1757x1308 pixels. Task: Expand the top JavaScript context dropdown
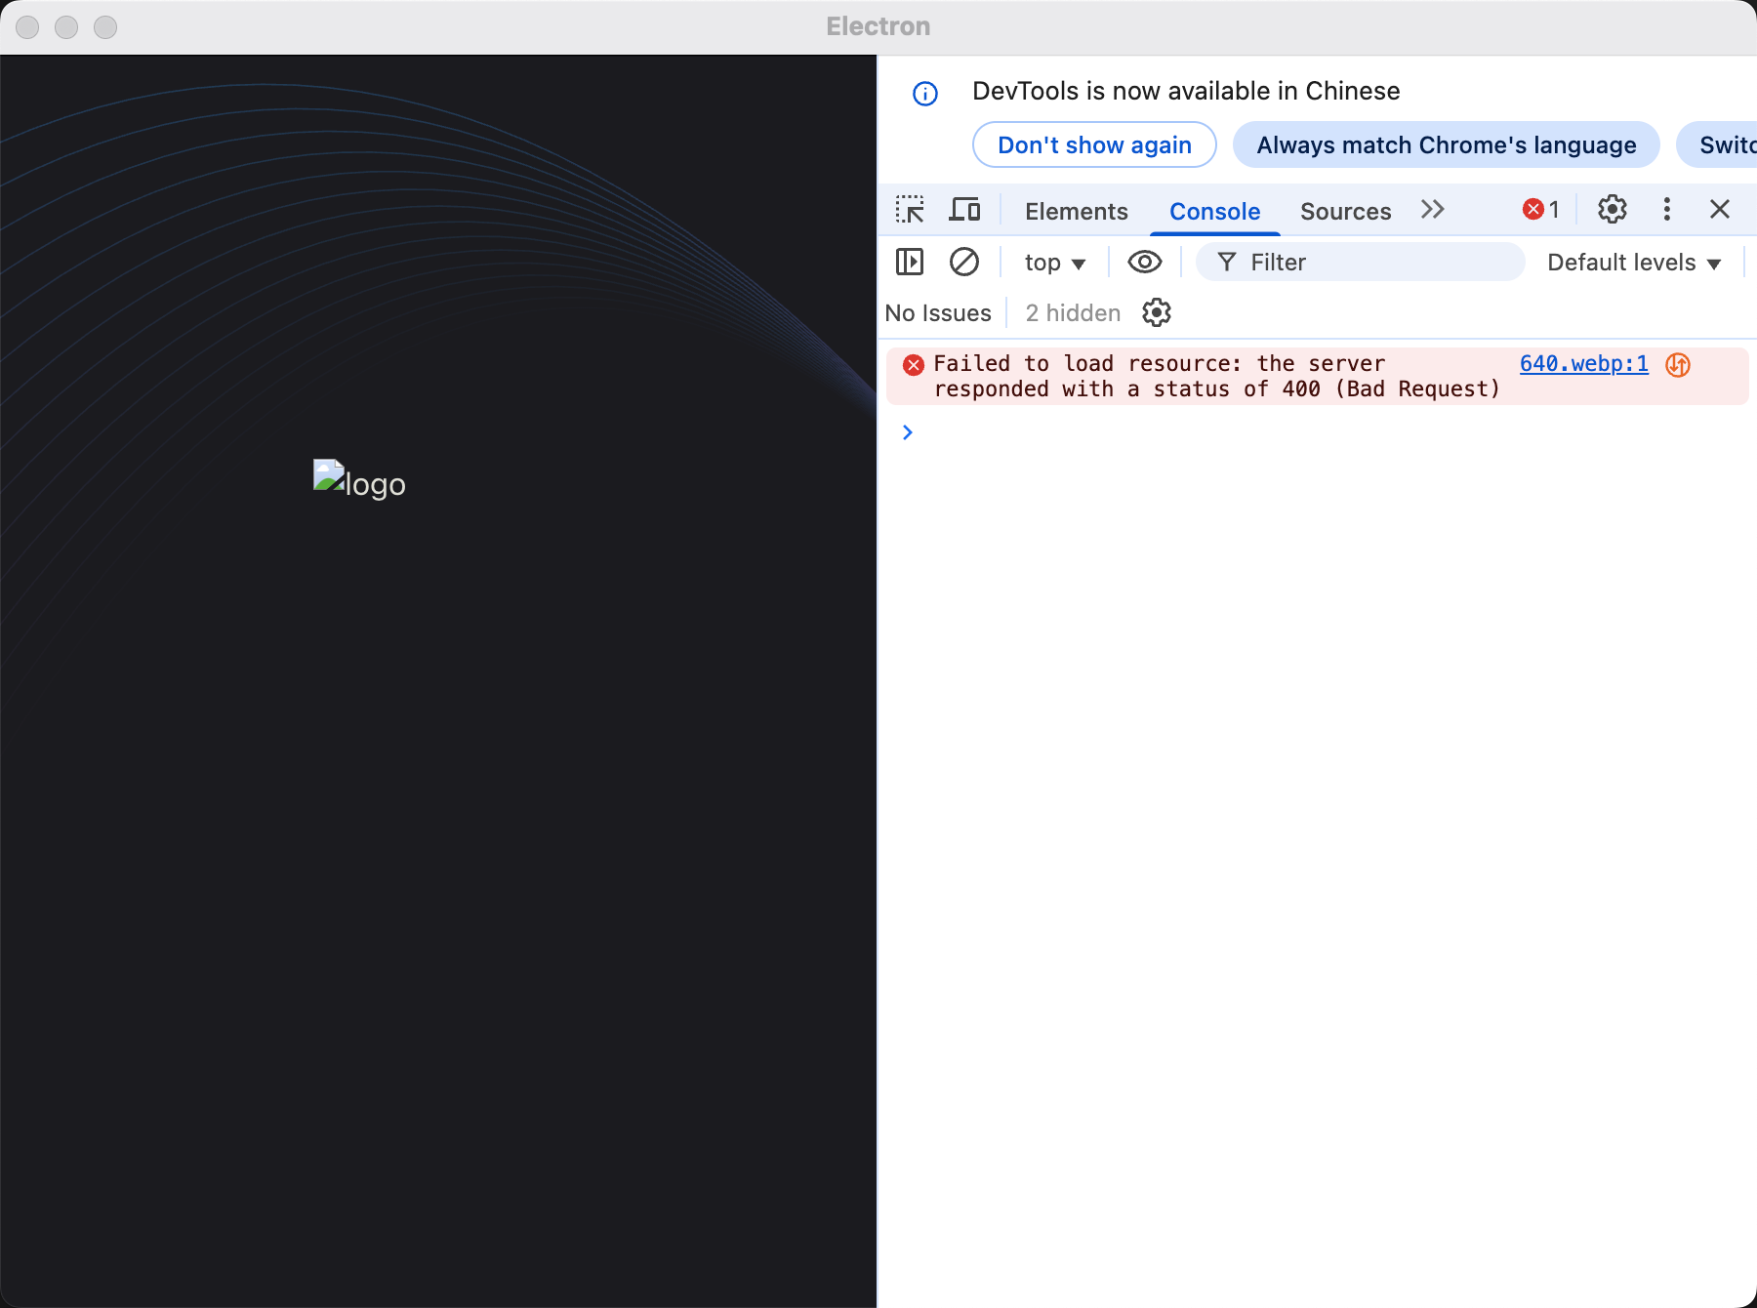tap(1054, 263)
